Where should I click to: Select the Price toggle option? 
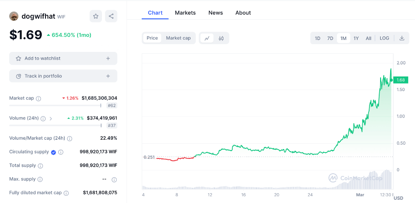(152, 38)
